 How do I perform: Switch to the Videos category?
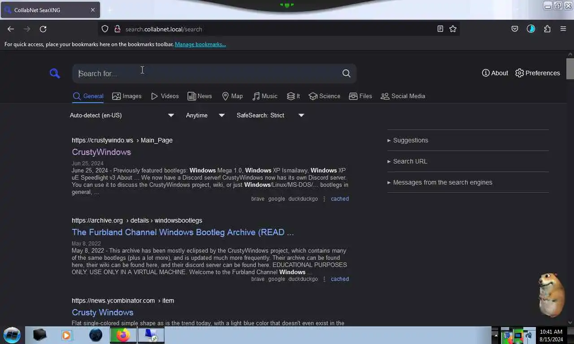coord(165,96)
